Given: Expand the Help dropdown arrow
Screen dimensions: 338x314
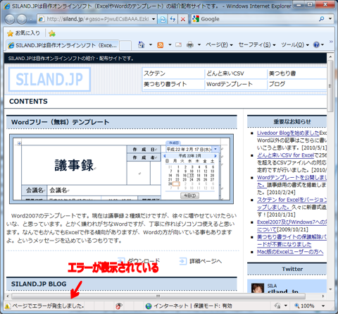Looking at the screenshot, I should 323,44.
